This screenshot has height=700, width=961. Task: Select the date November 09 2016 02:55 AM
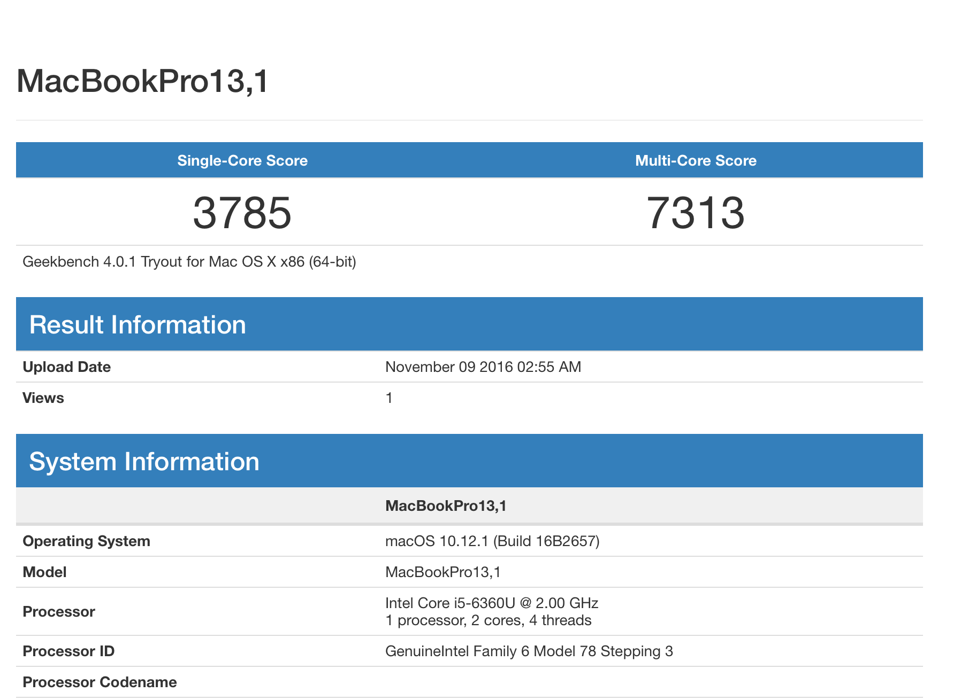click(x=483, y=367)
